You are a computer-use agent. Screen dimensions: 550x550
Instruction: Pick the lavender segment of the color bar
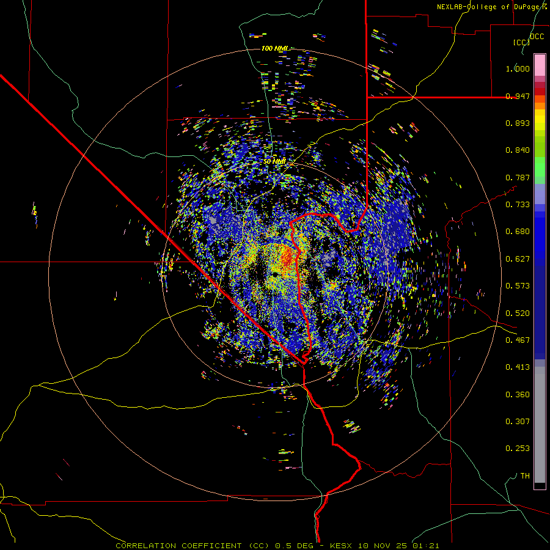tap(540, 194)
